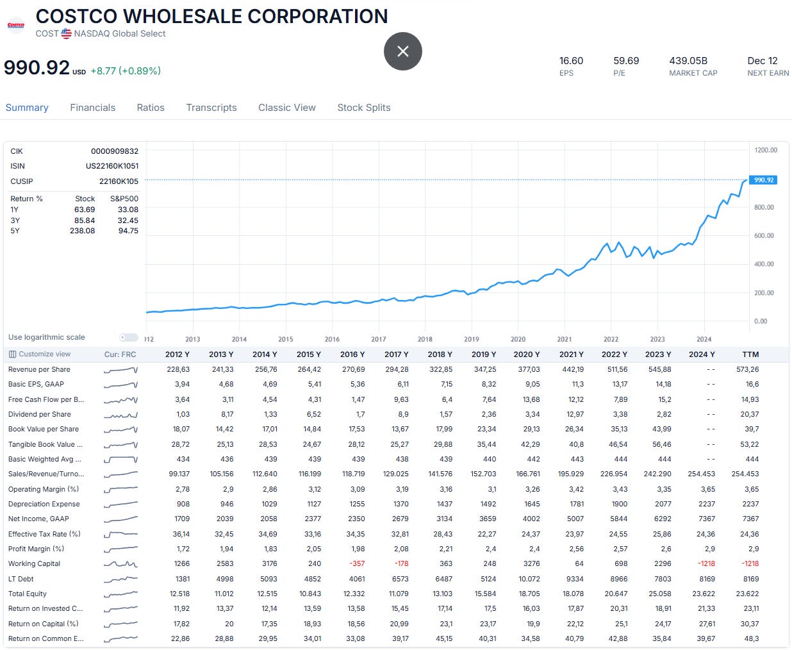This screenshot has width=792, height=650.
Task: Open Profit Margin sparkline
Action: click(x=120, y=549)
